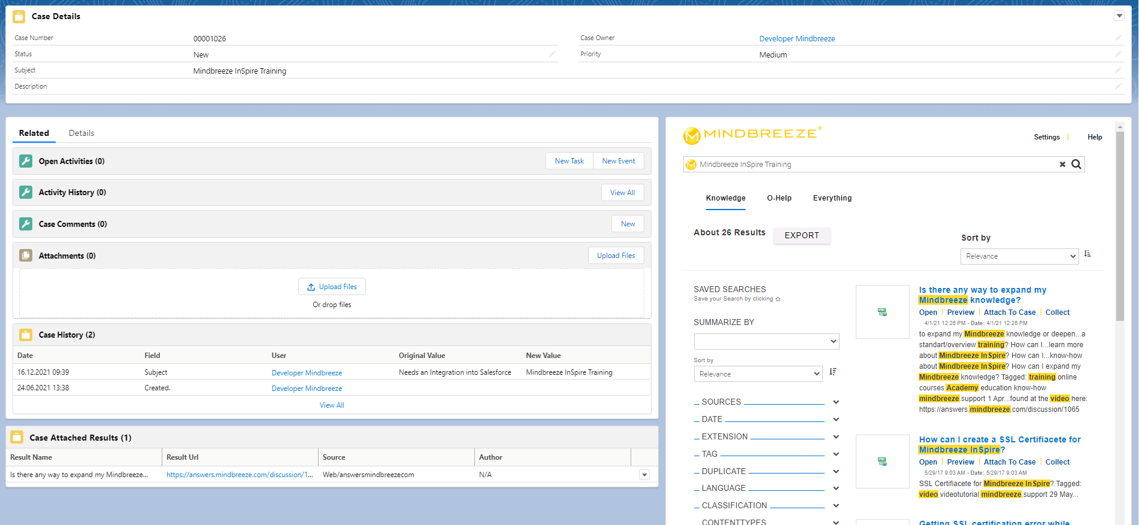Click the Mindbreeze logo
The width and height of the screenshot is (1139, 525).
752,135
